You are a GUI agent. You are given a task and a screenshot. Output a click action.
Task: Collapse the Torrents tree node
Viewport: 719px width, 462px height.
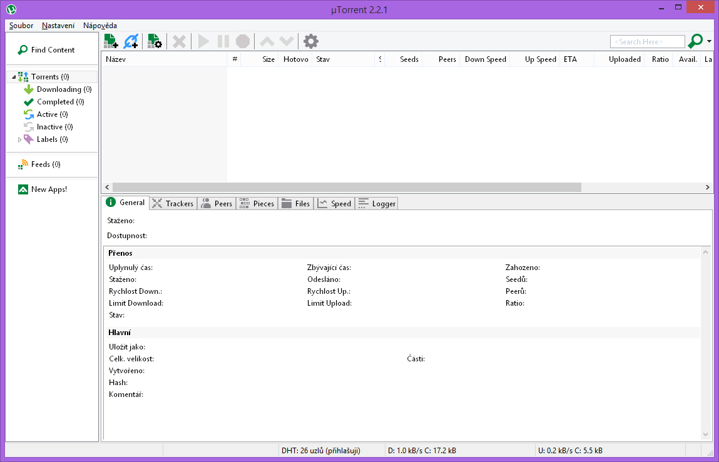click(x=14, y=77)
